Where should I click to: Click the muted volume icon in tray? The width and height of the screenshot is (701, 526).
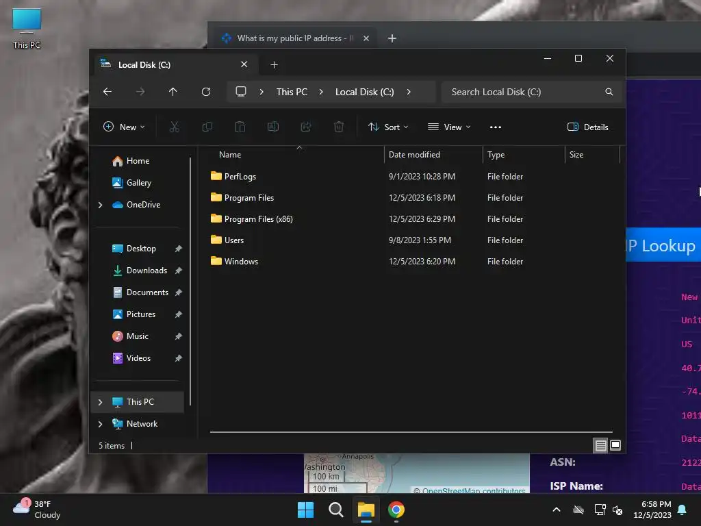(x=617, y=510)
